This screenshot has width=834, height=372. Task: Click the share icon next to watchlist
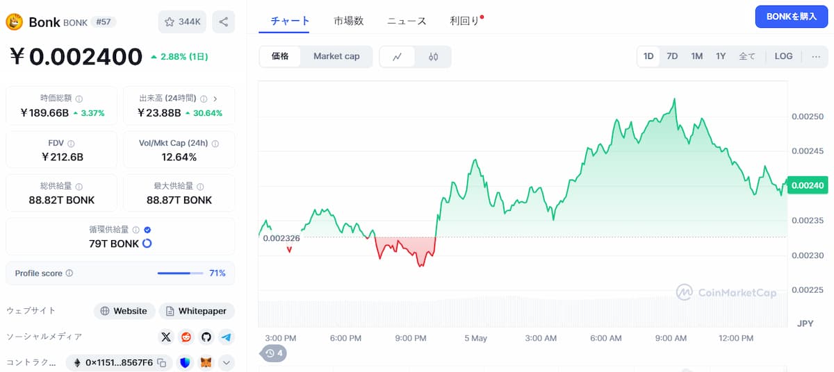point(223,22)
